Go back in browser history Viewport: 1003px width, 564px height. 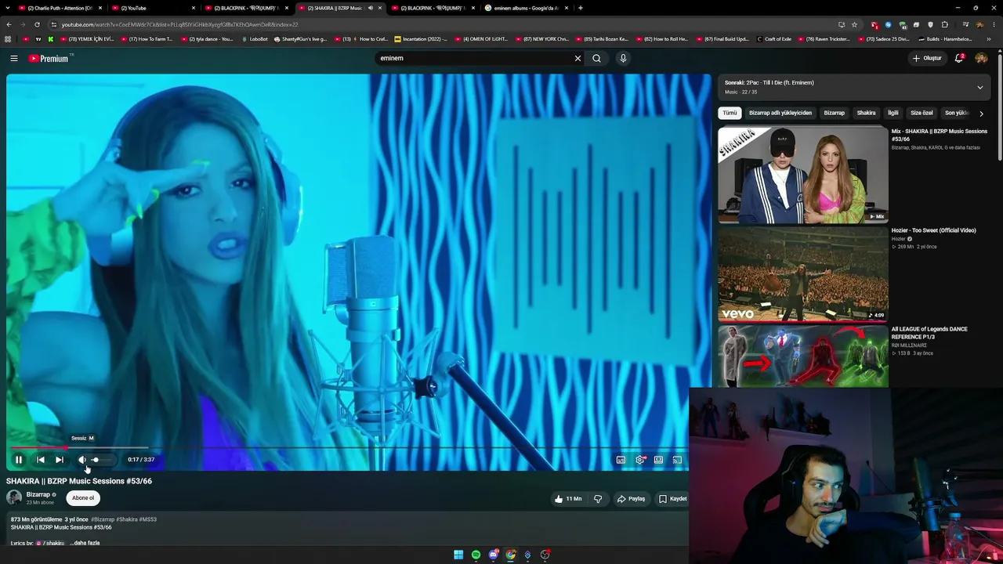(9, 24)
